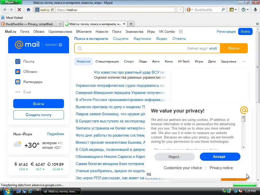Expand Ещё in the left sidebar
Viewport: 260px width, 195px height.
tap(23, 92)
